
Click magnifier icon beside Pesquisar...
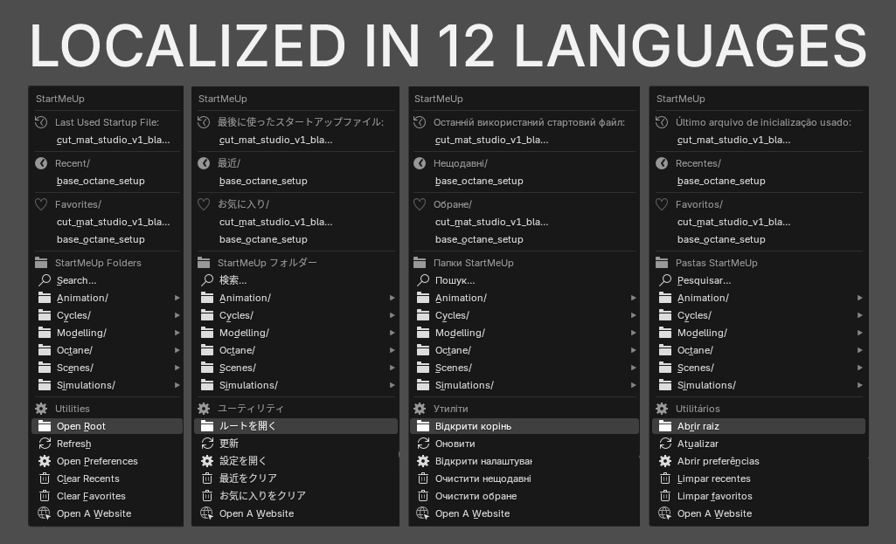coord(665,280)
